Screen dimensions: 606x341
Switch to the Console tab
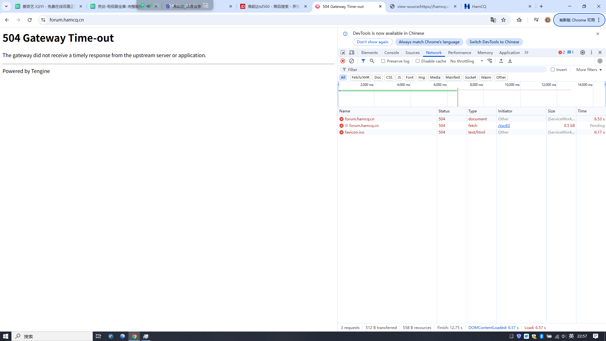391,52
